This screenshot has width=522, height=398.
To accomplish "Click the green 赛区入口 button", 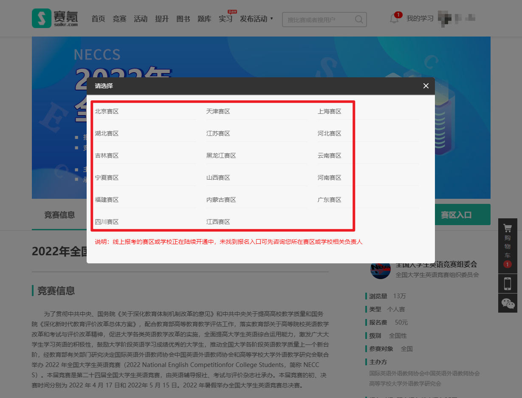I will point(456,215).
